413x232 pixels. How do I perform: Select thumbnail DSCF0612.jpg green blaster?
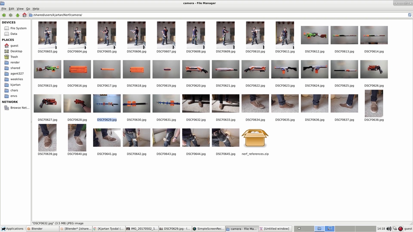point(315,35)
